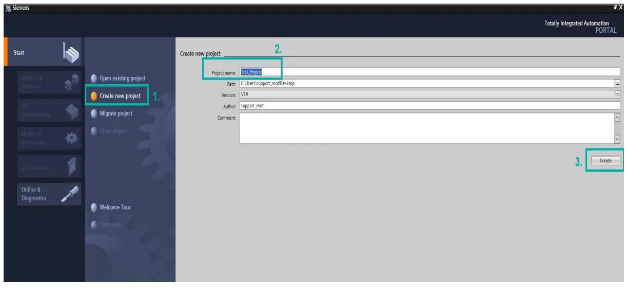Click Comment scrollbar up arrow
This screenshot has height=288, width=627.
pyautogui.click(x=617, y=117)
